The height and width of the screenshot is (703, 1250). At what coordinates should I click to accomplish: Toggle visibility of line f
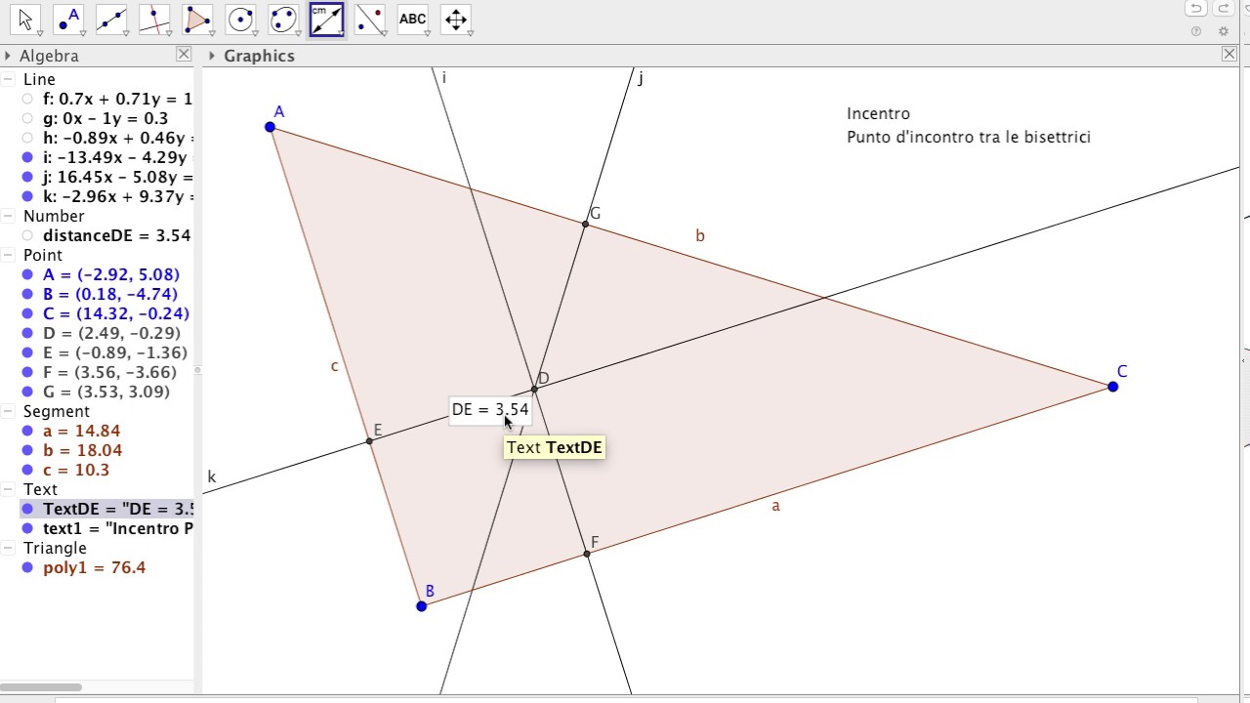point(27,99)
